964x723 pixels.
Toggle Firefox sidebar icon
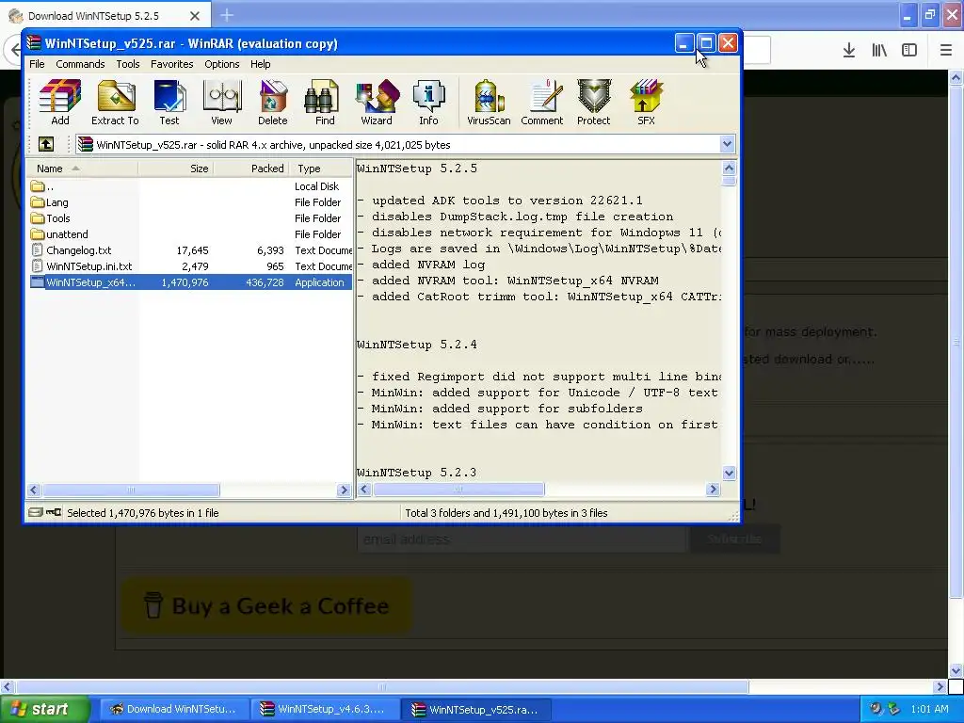coord(909,50)
